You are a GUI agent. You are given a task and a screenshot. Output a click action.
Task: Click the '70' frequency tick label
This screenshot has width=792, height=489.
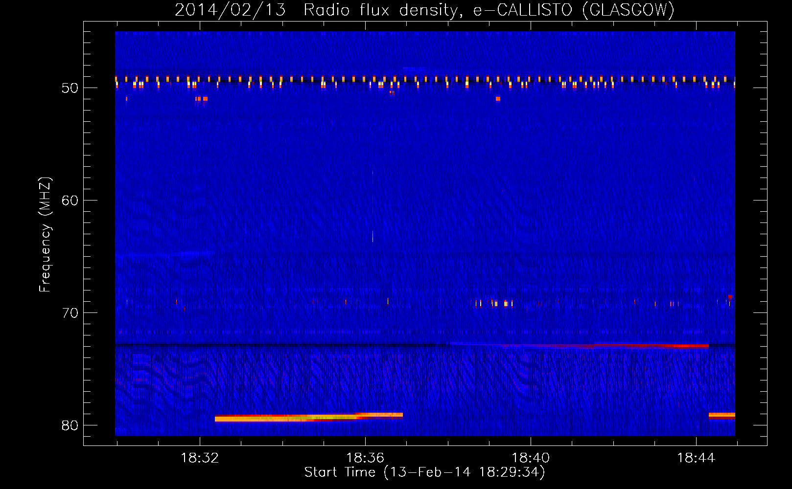pyautogui.click(x=70, y=313)
